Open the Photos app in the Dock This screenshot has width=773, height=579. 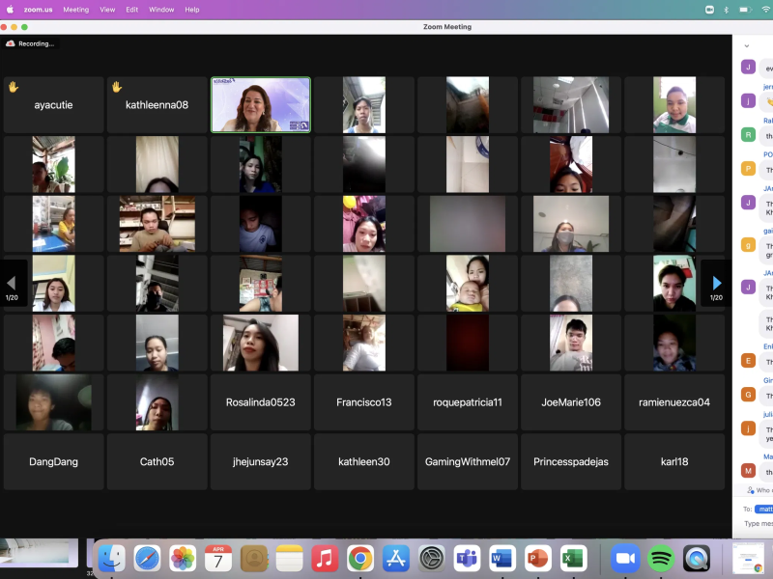tap(183, 559)
